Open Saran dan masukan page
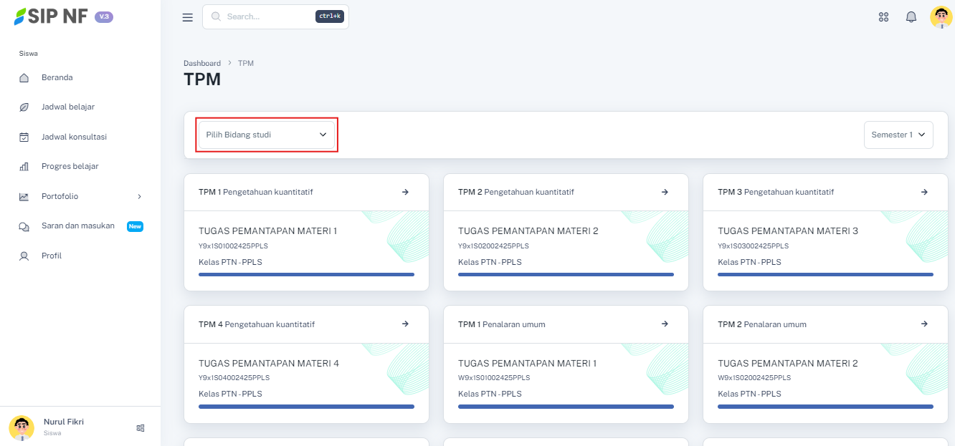This screenshot has height=446, width=955. [x=77, y=226]
